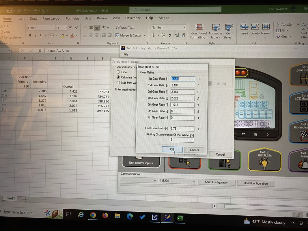This screenshot has height=231, width=308.
Task: Increase font size with larger A
Action: pyautogui.click(x=70, y=28)
